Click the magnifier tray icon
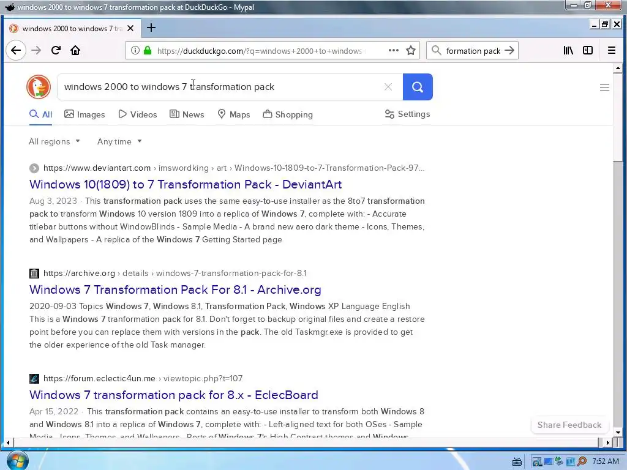This screenshot has width=627, height=470. pos(582,461)
